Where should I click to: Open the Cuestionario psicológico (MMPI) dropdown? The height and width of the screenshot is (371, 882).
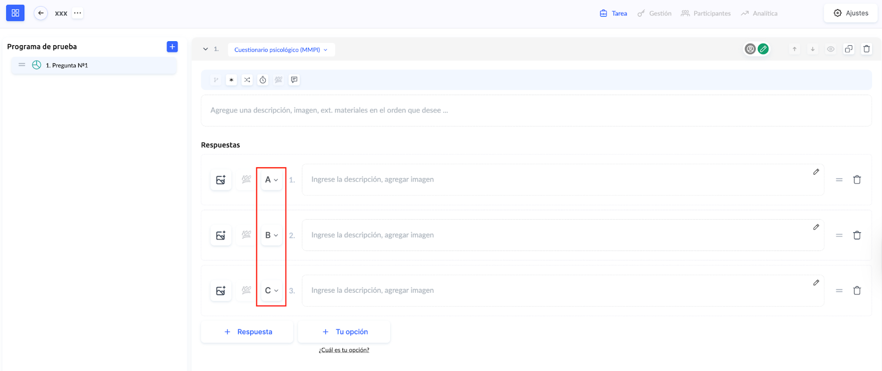(281, 50)
